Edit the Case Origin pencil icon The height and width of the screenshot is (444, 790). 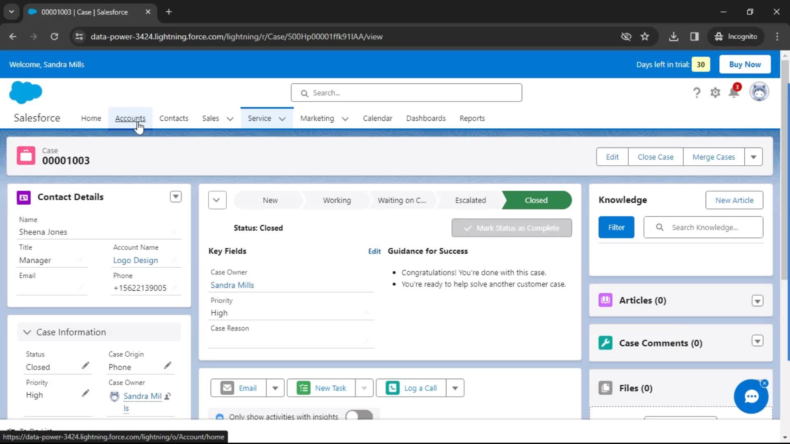167,365
